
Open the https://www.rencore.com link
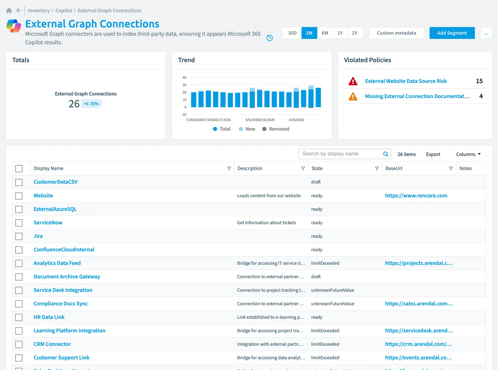click(x=416, y=196)
